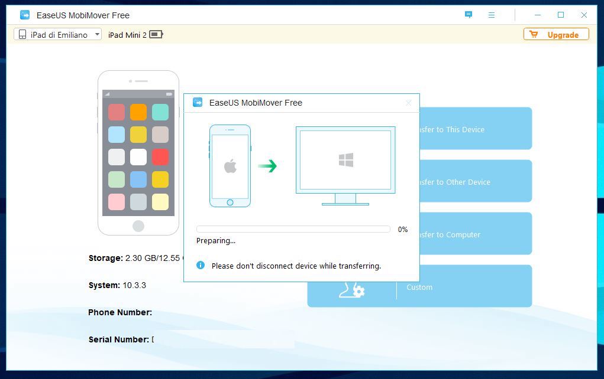604x379 pixels.
Task: Click the Serial Number label
Action: pos(119,339)
